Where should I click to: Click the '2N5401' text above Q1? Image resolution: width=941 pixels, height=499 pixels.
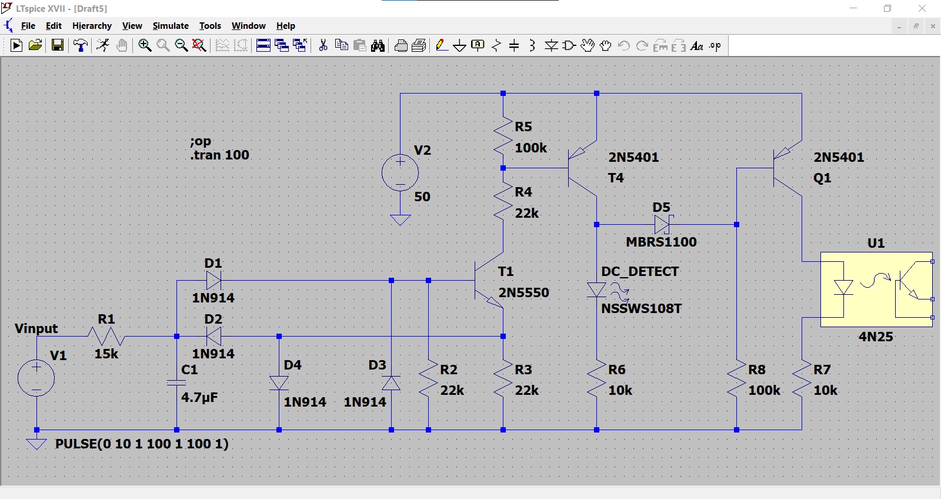(839, 157)
